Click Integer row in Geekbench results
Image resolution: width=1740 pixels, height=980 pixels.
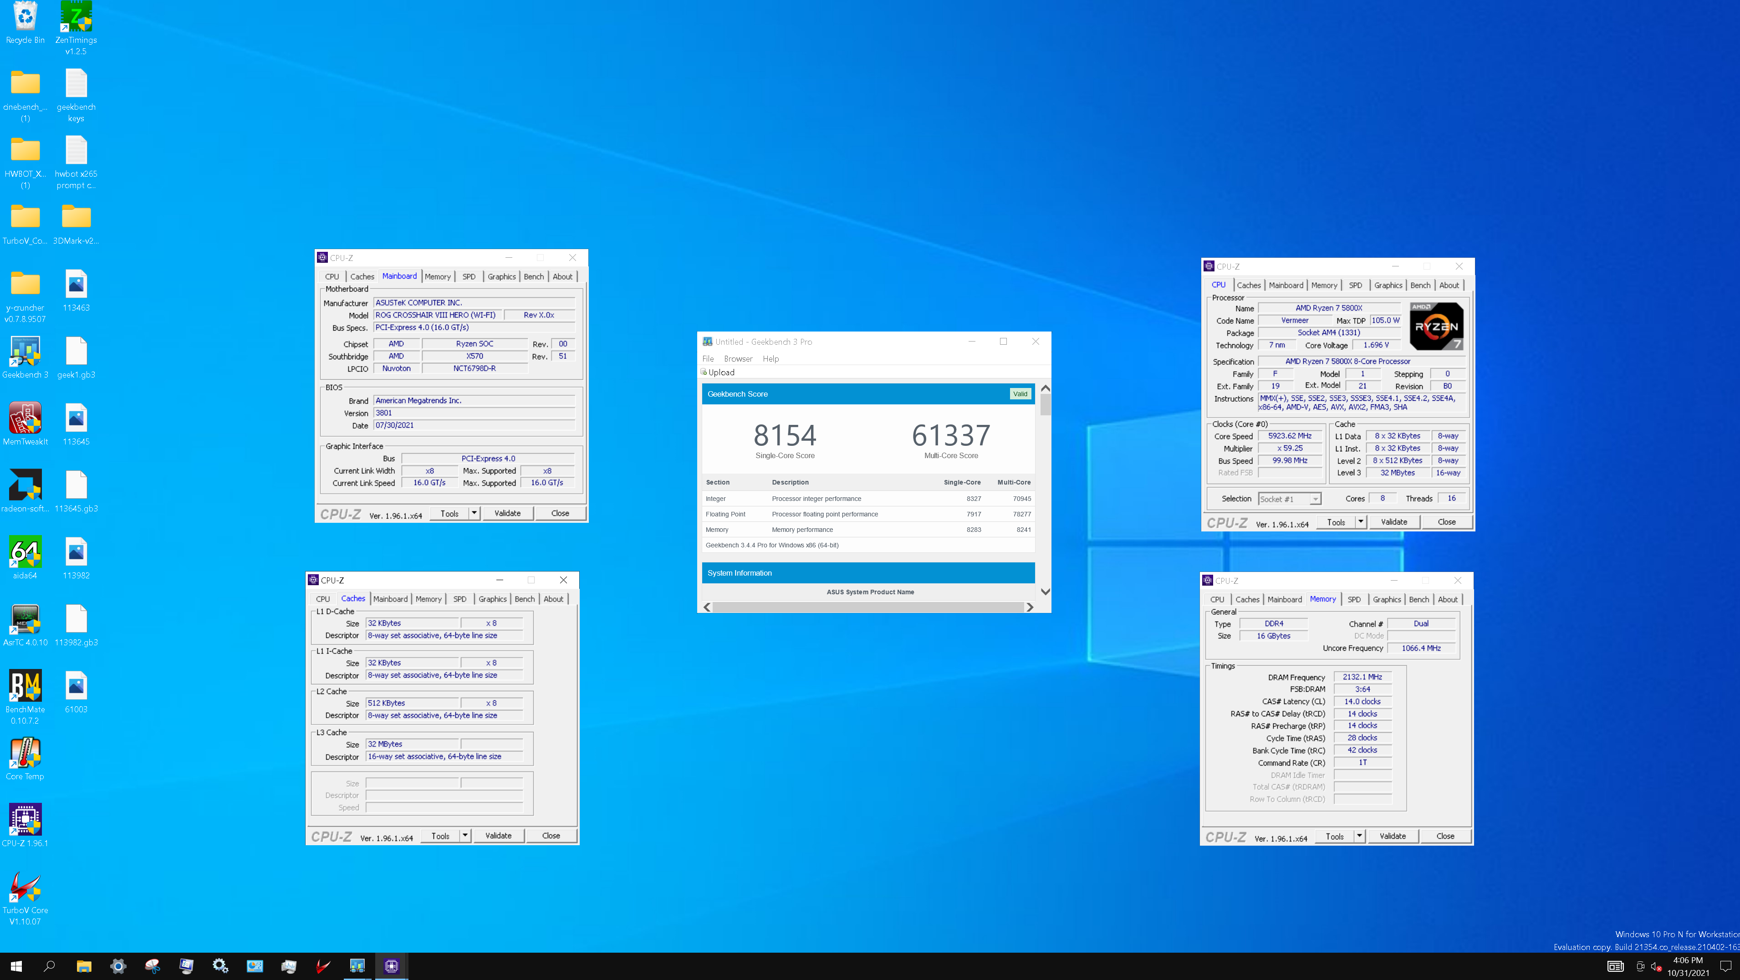[868, 499]
